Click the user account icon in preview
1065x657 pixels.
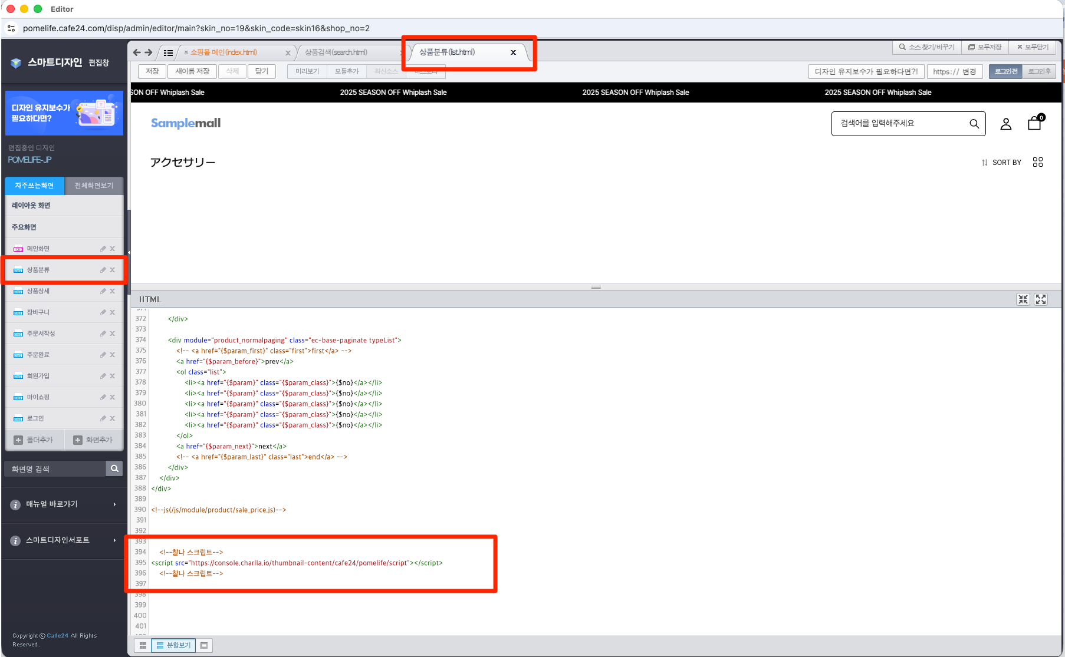click(x=1006, y=124)
